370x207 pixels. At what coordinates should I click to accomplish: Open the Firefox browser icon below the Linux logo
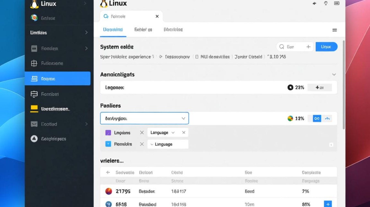34,18
